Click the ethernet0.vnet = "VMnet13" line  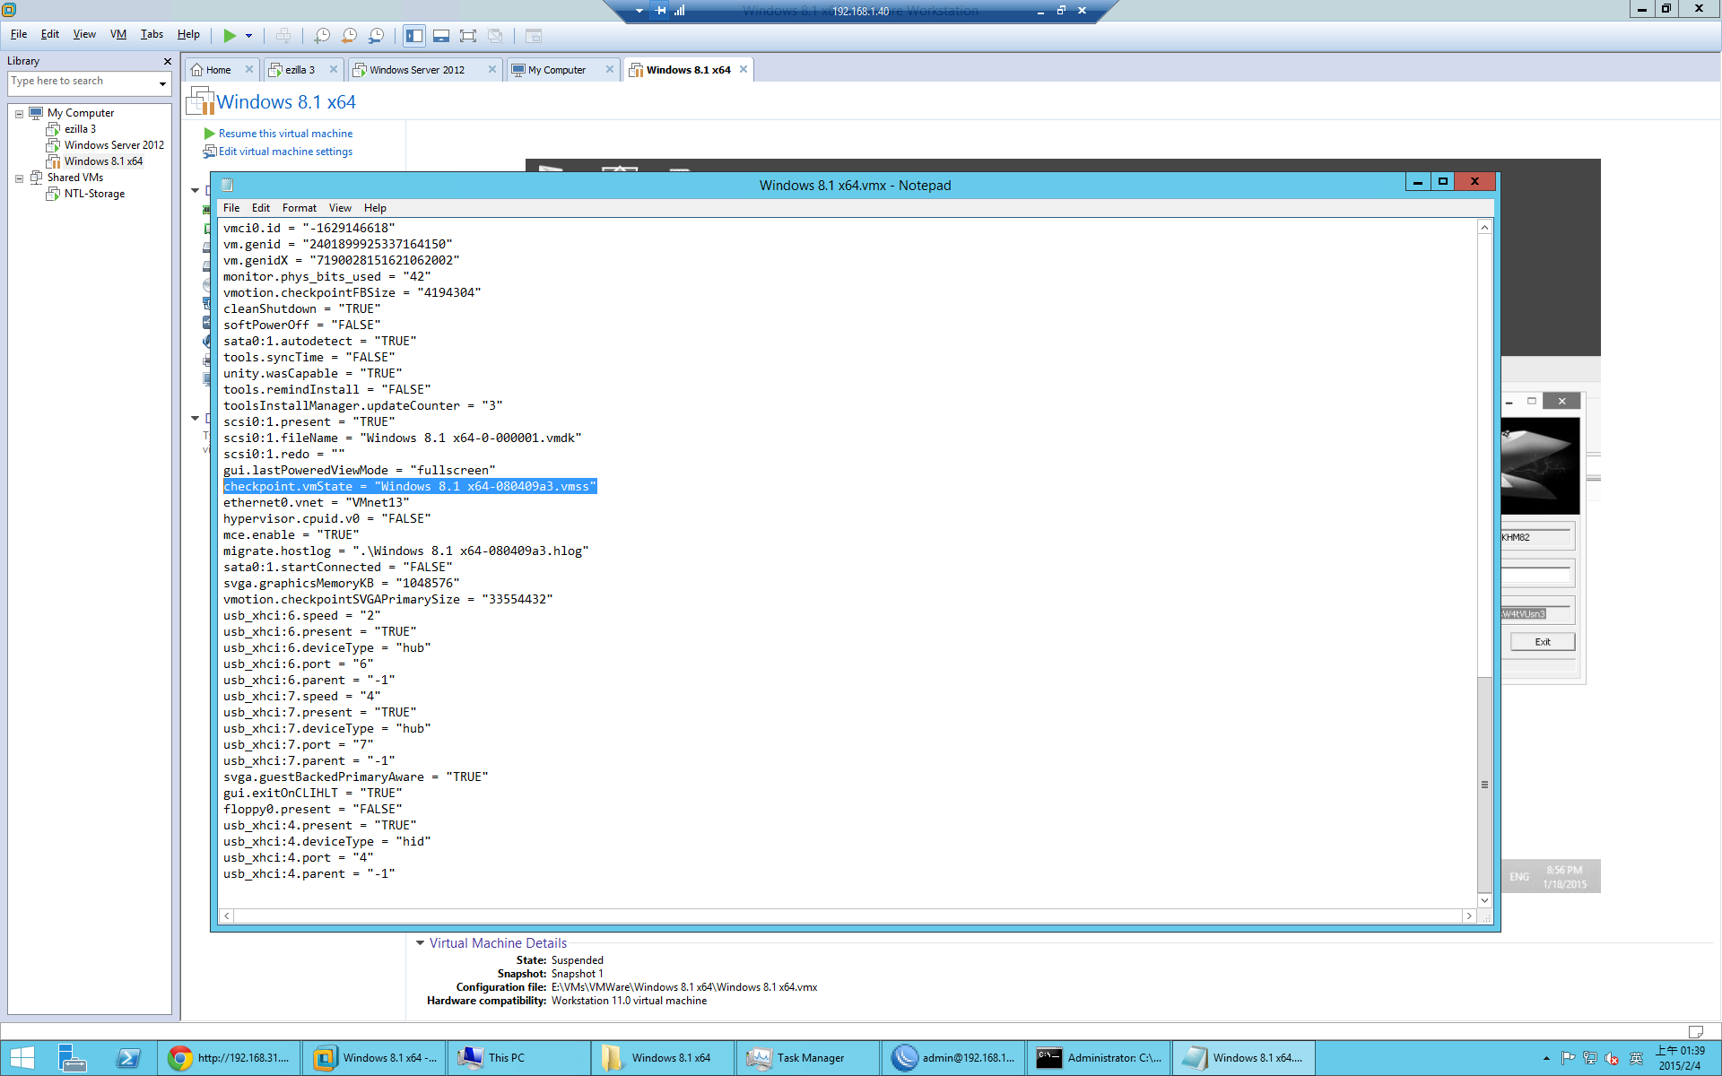(x=316, y=503)
